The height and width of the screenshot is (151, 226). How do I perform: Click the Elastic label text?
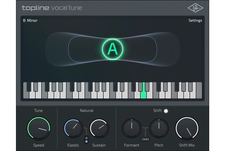73,145
